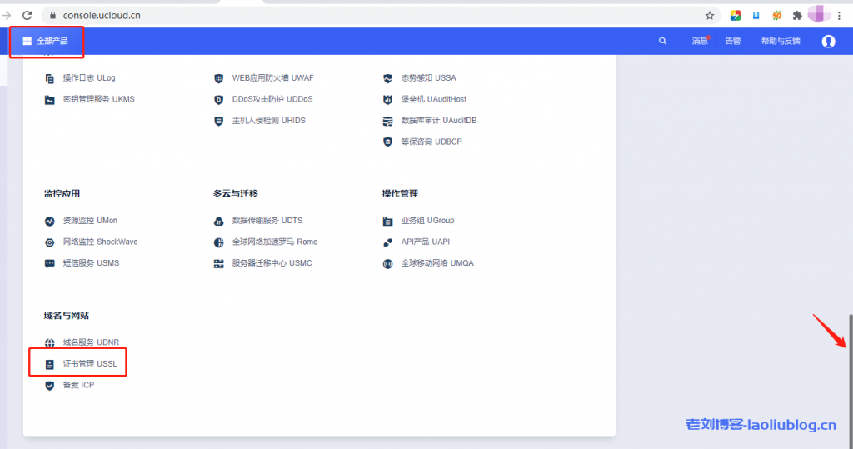The height and width of the screenshot is (449, 853).
Task: Click the 证书管理 USSL certificate icon
Action: (49, 364)
